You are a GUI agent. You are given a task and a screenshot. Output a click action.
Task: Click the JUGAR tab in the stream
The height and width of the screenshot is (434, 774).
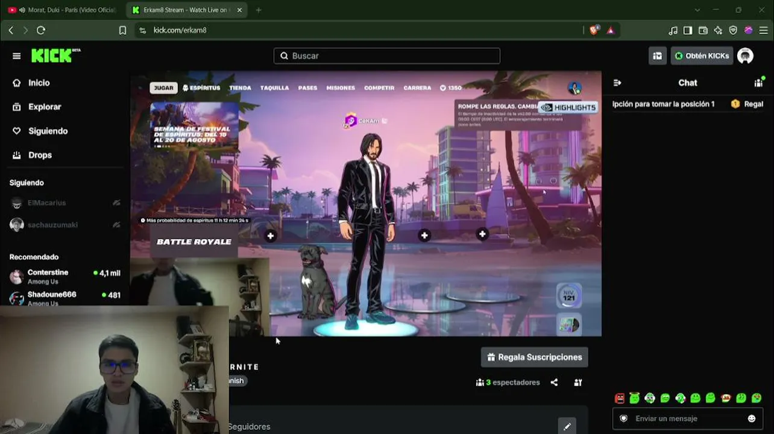[163, 88]
